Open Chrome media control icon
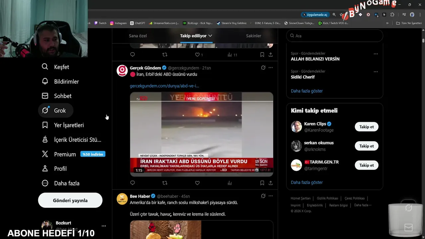This screenshot has height=239, width=425. pos(404,15)
